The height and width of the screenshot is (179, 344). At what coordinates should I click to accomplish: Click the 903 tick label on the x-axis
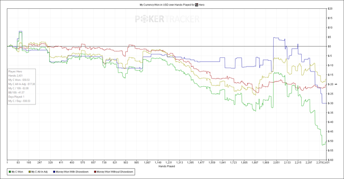click(x=125, y=163)
